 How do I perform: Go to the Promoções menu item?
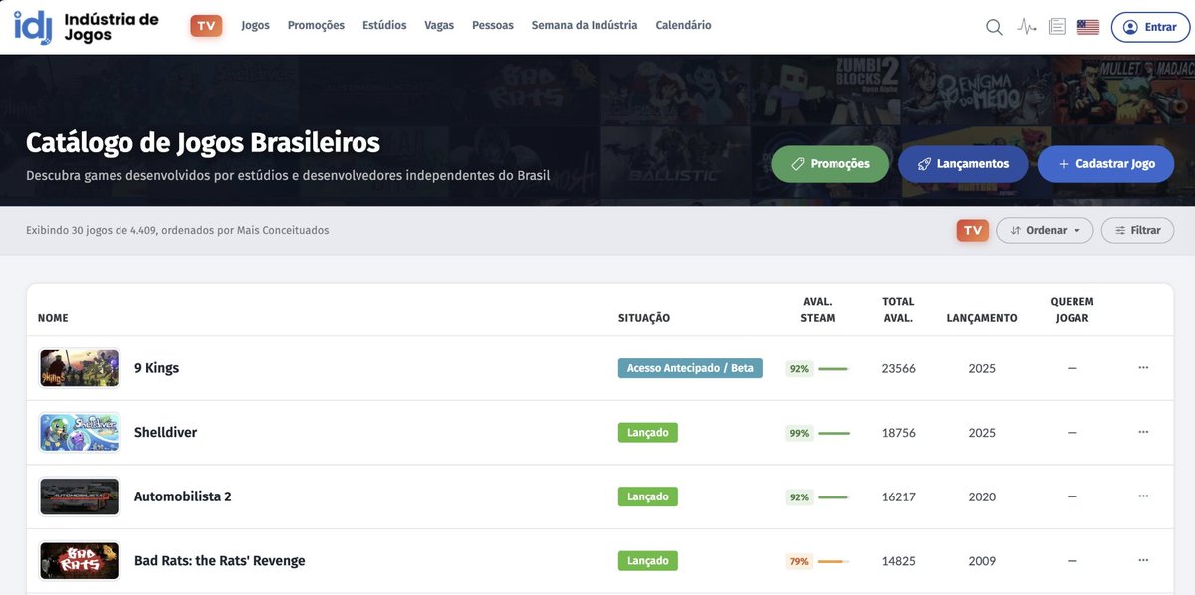316,26
